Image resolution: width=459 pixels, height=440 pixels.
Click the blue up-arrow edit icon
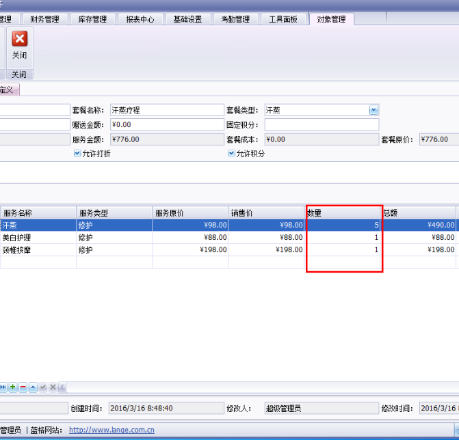(x=33, y=387)
